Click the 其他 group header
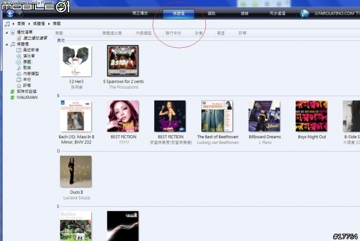 pyautogui.click(x=61, y=40)
